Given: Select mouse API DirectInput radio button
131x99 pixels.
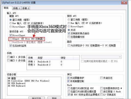Looking at the screenshot, I should [x=69, y=26].
